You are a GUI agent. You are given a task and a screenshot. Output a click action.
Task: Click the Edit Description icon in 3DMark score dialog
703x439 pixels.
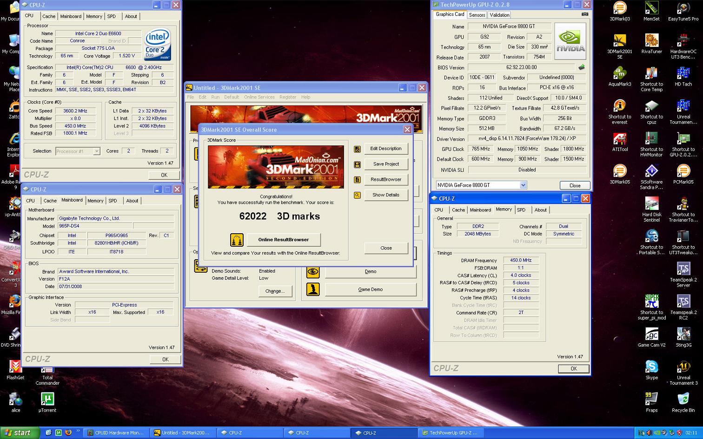(357, 149)
